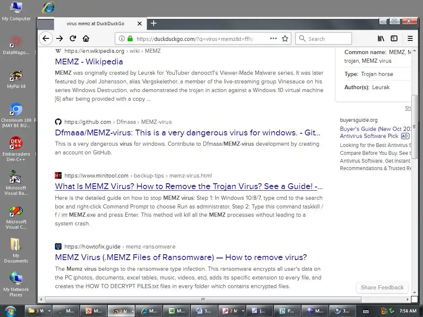The width and height of the screenshot is (423, 317).
Task: Open the Windows Start button
Action: (x=10, y=311)
